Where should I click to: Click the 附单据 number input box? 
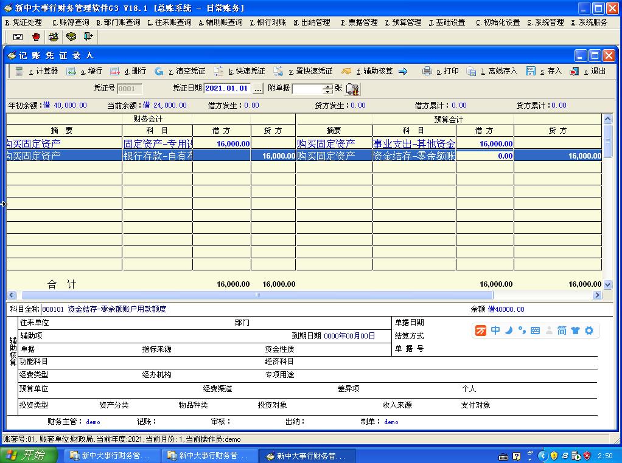tap(308, 89)
